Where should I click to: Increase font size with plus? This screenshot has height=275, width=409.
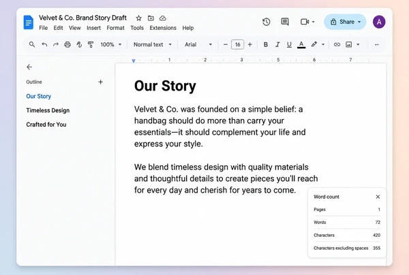tap(250, 44)
